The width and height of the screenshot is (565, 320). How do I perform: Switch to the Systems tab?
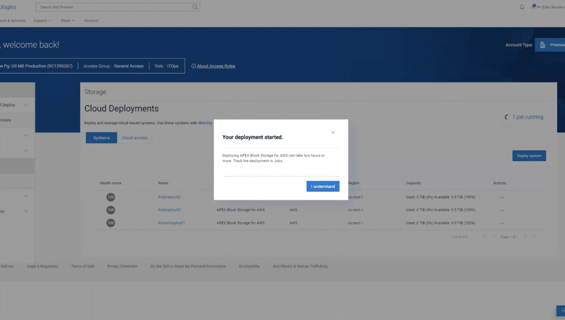point(101,138)
